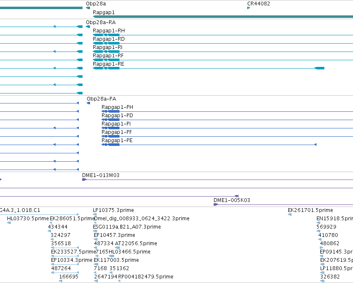Click the 487264 EST label
The image size is (353, 283).
pos(61,268)
